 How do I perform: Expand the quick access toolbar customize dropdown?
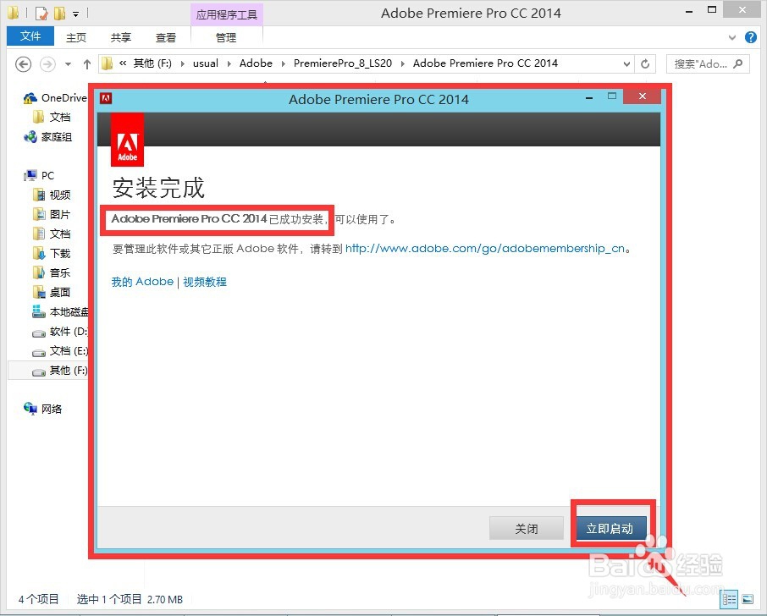pos(75,13)
